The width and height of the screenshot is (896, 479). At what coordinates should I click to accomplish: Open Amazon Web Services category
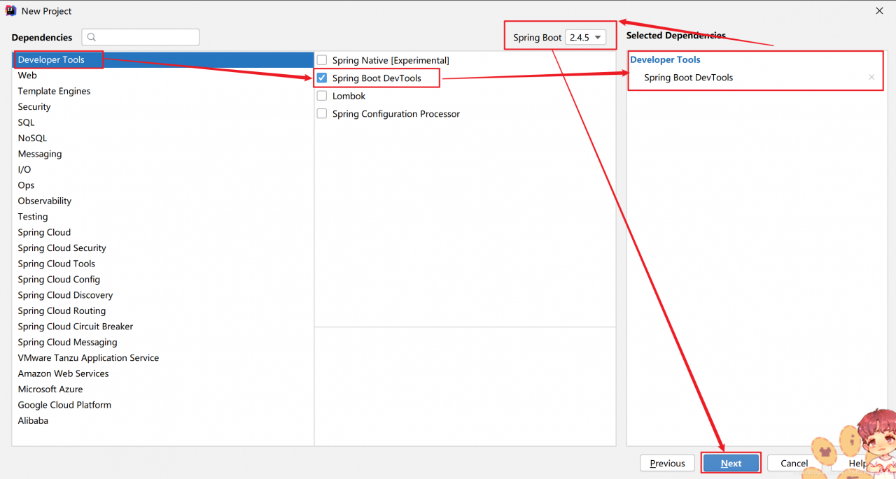[162, 373]
